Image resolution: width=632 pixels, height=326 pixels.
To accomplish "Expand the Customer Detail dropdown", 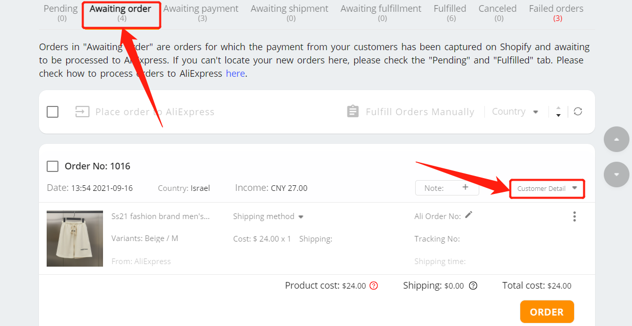I will click(547, 188).
